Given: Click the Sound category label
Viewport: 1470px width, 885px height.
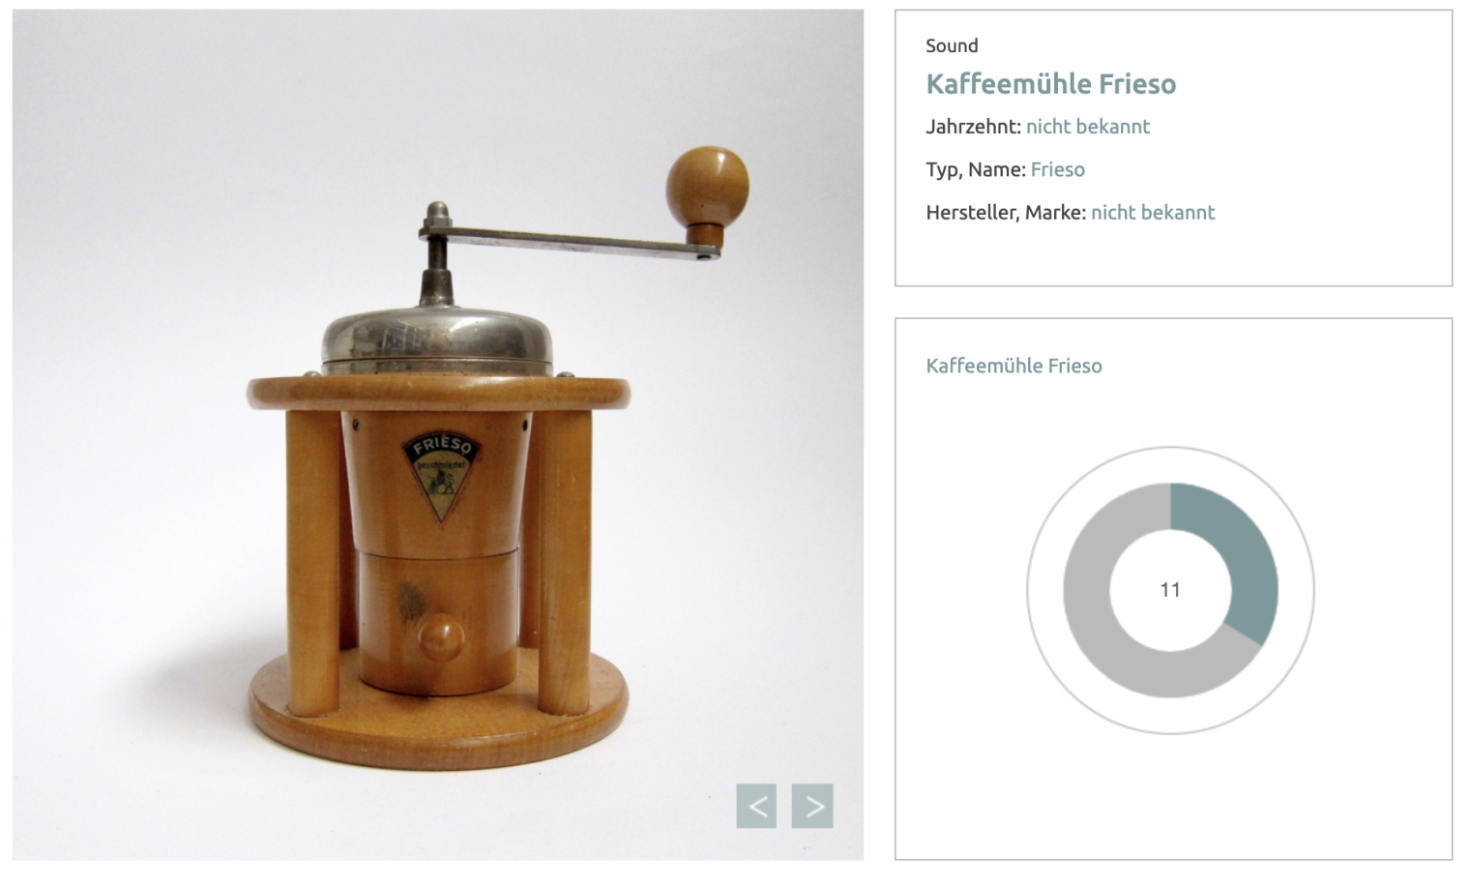Looking at the screenshot, I should tap(952, 45).
